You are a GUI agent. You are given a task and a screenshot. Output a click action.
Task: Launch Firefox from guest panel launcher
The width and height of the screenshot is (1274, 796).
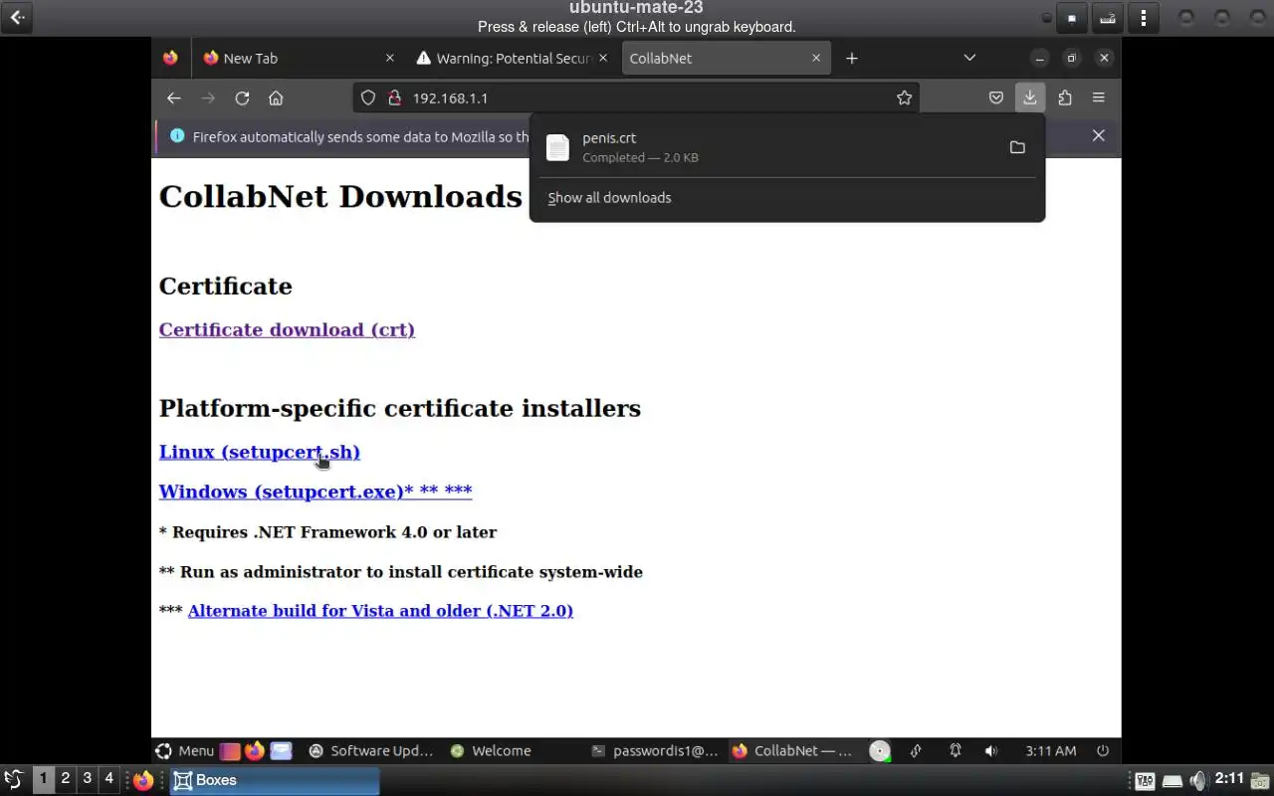[255, 751]
